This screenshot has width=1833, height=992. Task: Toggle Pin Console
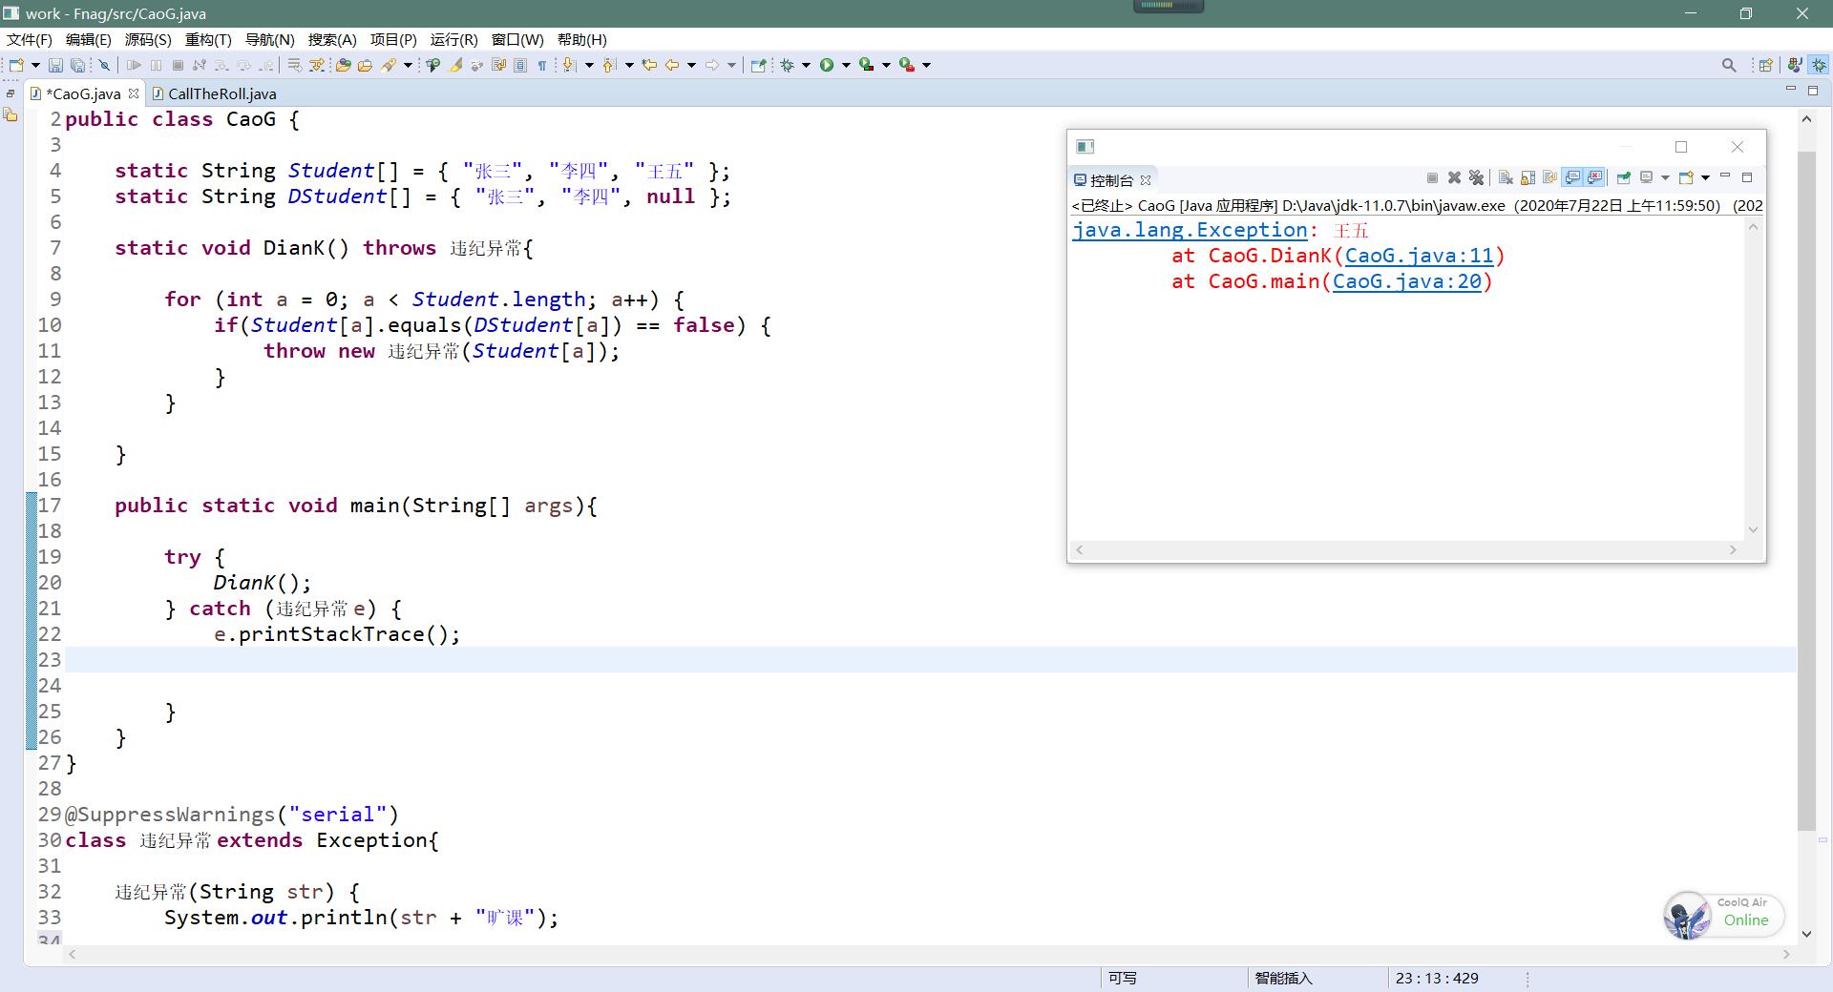coord(1624,177)
